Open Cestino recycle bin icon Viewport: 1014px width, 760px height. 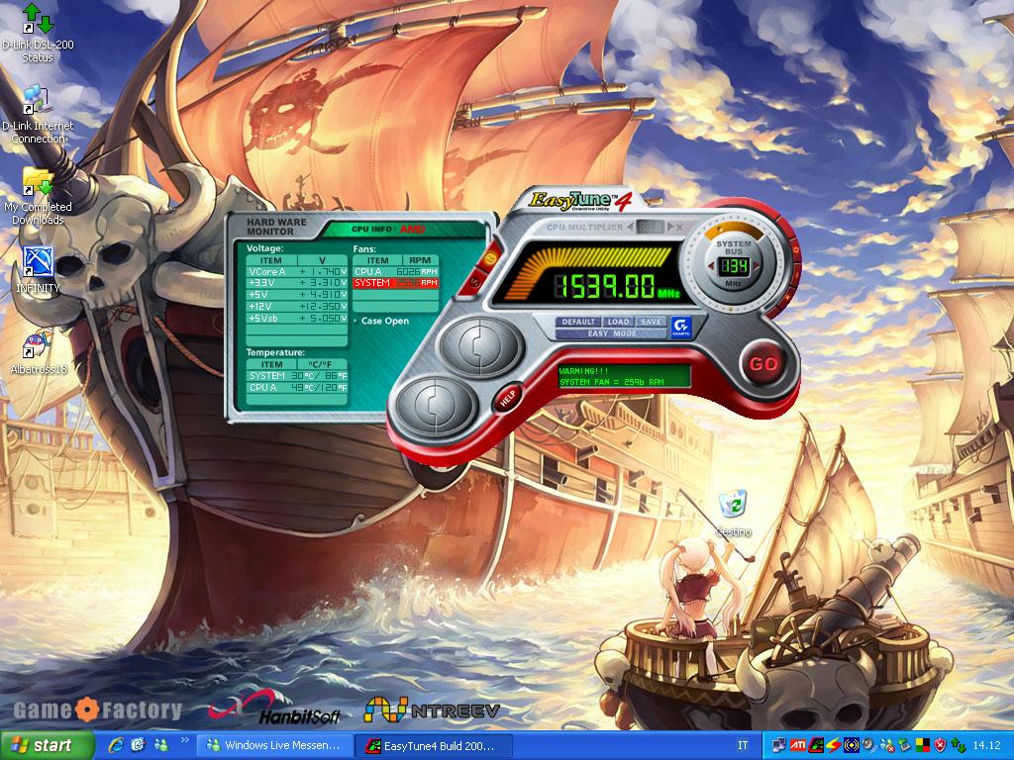tap(734, 514)
